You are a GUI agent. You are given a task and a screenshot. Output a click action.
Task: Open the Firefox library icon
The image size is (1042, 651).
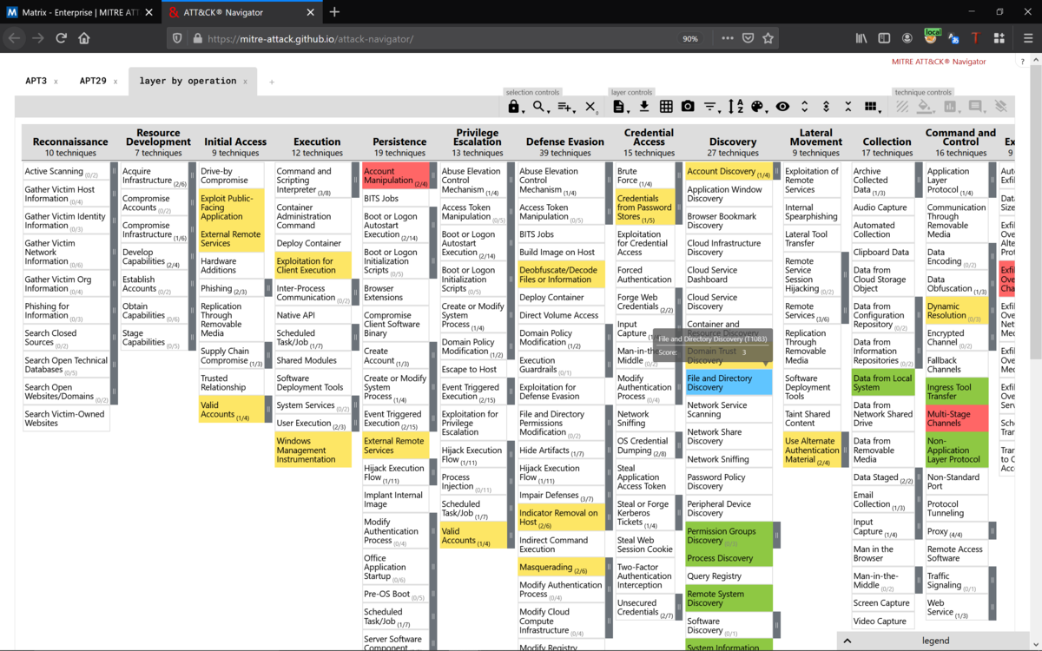pos(861,38)
